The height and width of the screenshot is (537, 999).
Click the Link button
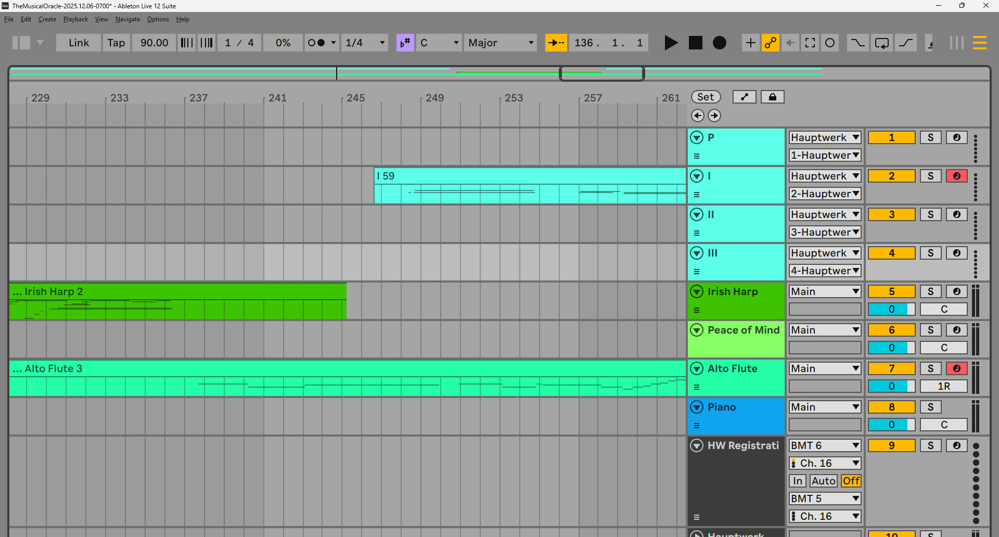click(x=79, y=43)
